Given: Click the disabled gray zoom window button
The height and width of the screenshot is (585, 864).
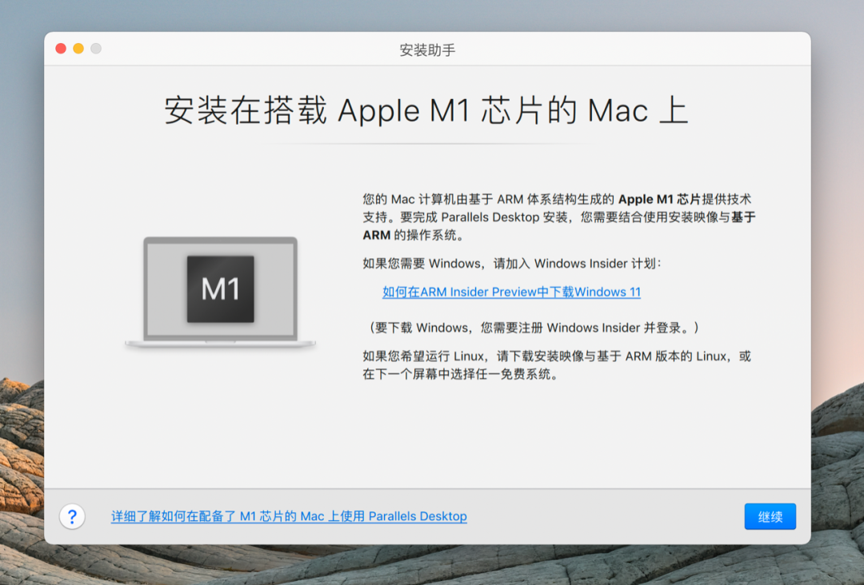Looking at the screenshot, I should 97,49.
